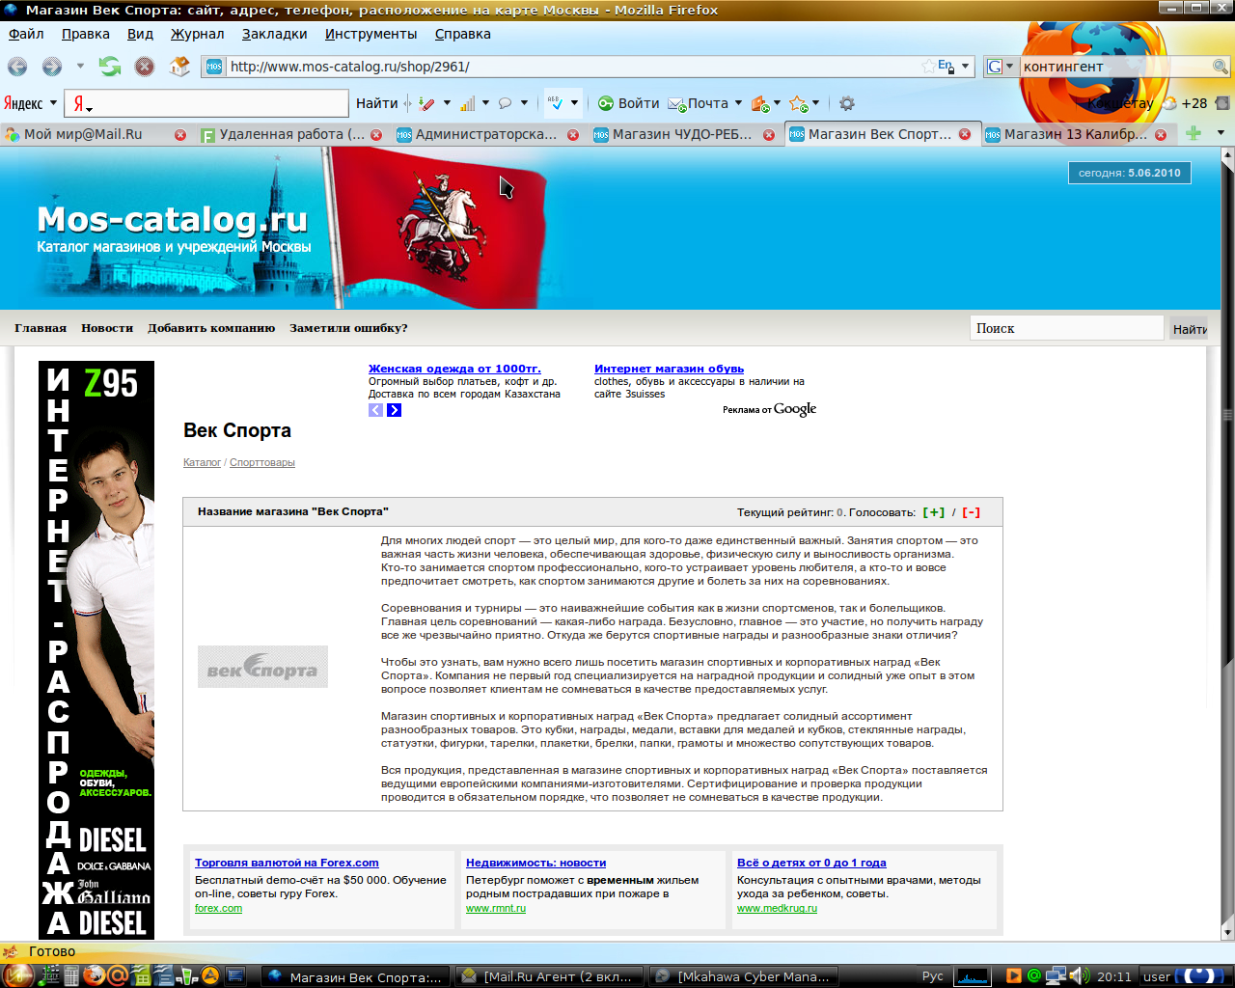The image size is (1235, 988).
Task: Open the Файл menu
Action: (26, 34)
